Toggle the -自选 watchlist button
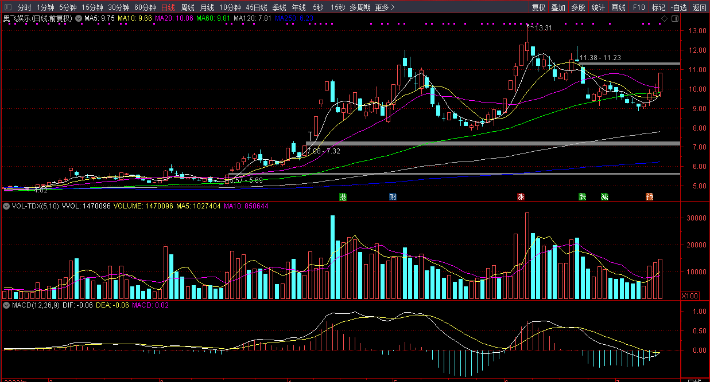 click(x=678, y=7)
